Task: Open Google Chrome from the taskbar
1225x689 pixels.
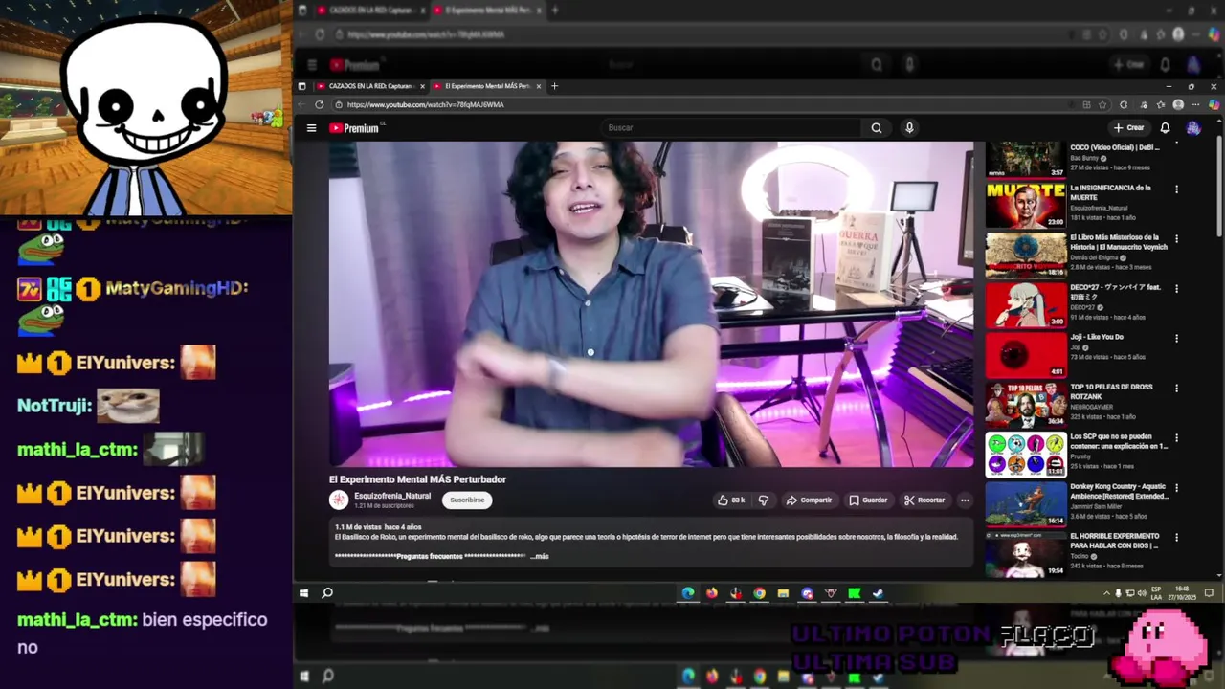Action: 759,593
